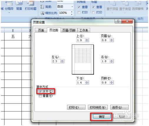Uncheck the 水平 horizontal centering checkbox
The height and width of the screenshot is (126, 149).
40,91
